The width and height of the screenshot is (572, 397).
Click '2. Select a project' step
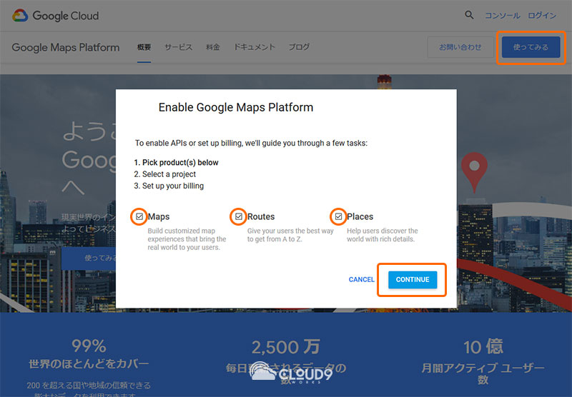[165, 174]
